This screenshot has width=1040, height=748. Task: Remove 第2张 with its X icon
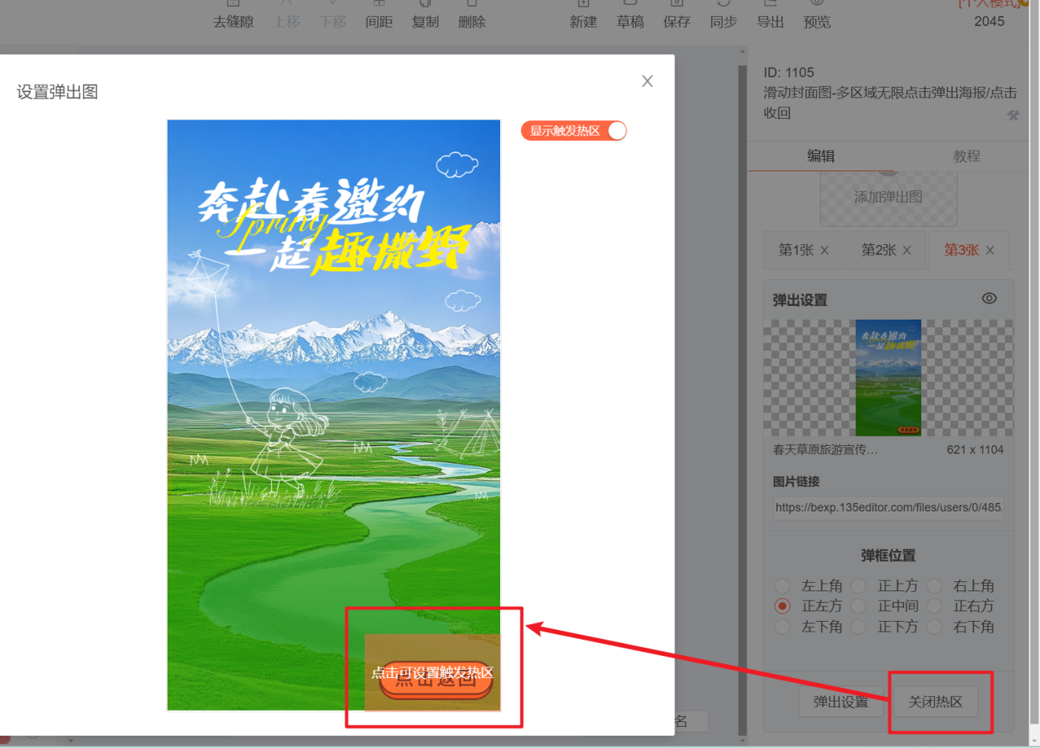click(x=907, y=250)
